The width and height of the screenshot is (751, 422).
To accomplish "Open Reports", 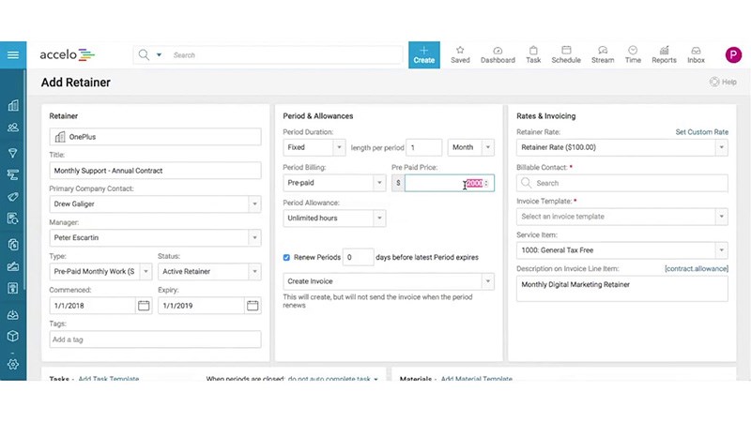I will coord(664,55).
